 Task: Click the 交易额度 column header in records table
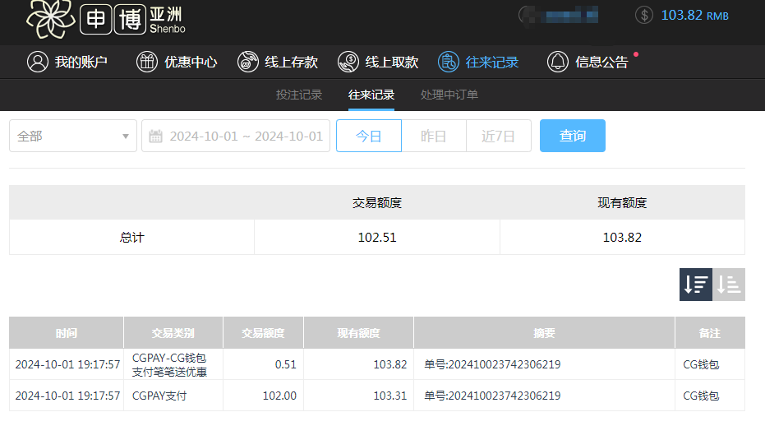(263, 333)
